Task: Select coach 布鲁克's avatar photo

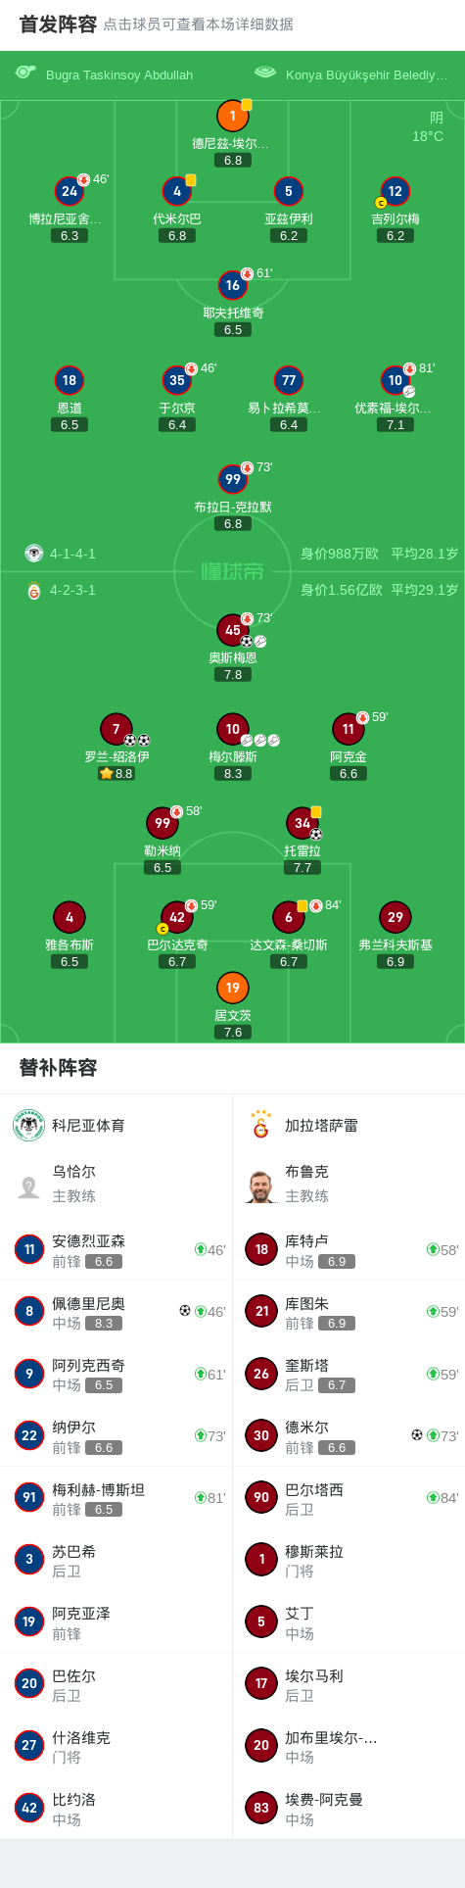Action: tap(260, 1186)
